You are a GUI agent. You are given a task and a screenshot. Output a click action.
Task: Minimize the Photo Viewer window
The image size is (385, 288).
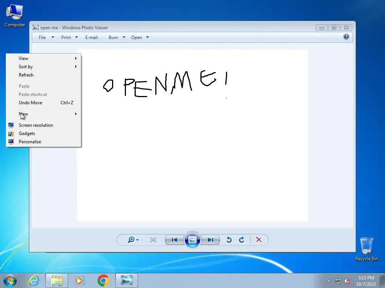(x=321, y=28)
